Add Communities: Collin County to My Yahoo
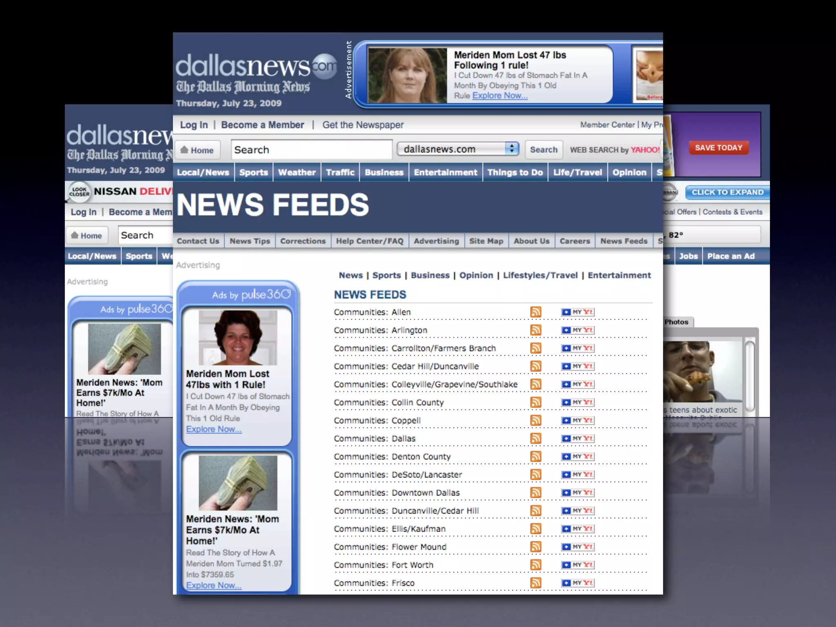This screenshot has height=627, width=836. tap(578, 402)
